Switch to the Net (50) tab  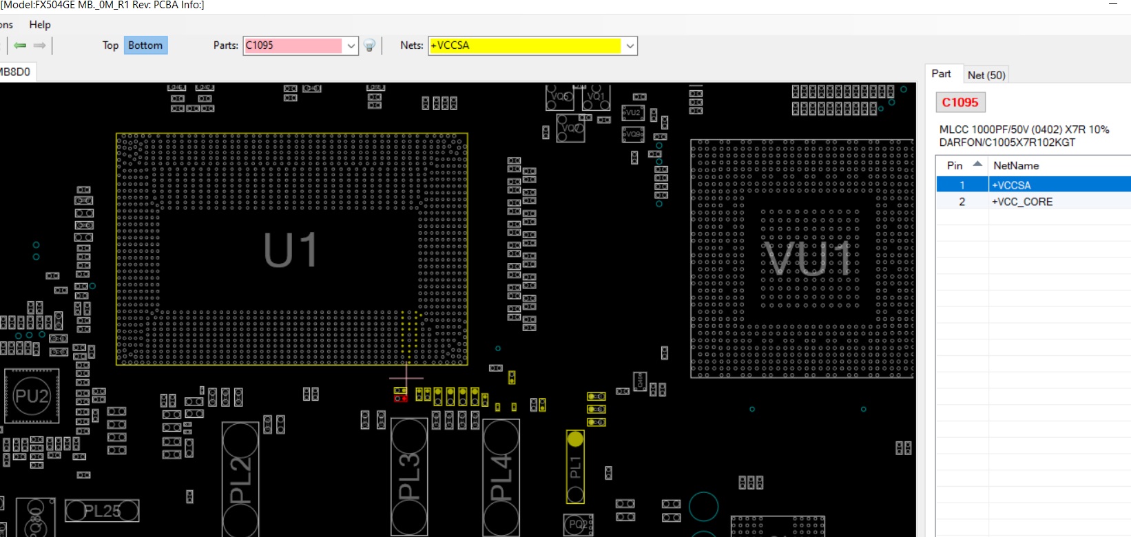click(x=986, y=75)
